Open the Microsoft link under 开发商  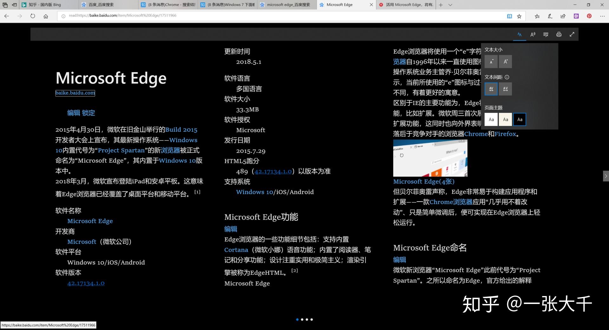point(82,242)
